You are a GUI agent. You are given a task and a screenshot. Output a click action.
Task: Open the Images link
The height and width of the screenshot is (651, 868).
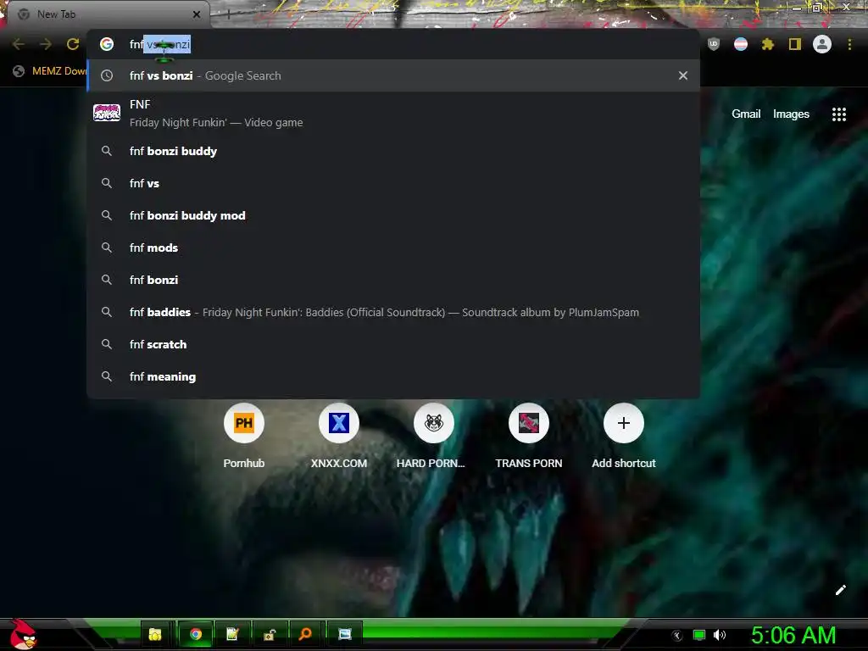791,114
